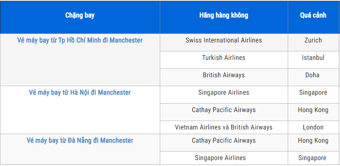This screenshot has height=166, width=340.
Task: Open the Tp Hồ Chí Minh to Manchester link
Action: pos(80,40)
